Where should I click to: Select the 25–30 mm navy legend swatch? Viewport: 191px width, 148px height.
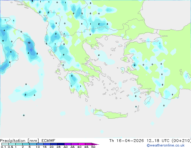pyautogui.click(x=61, y=144)
